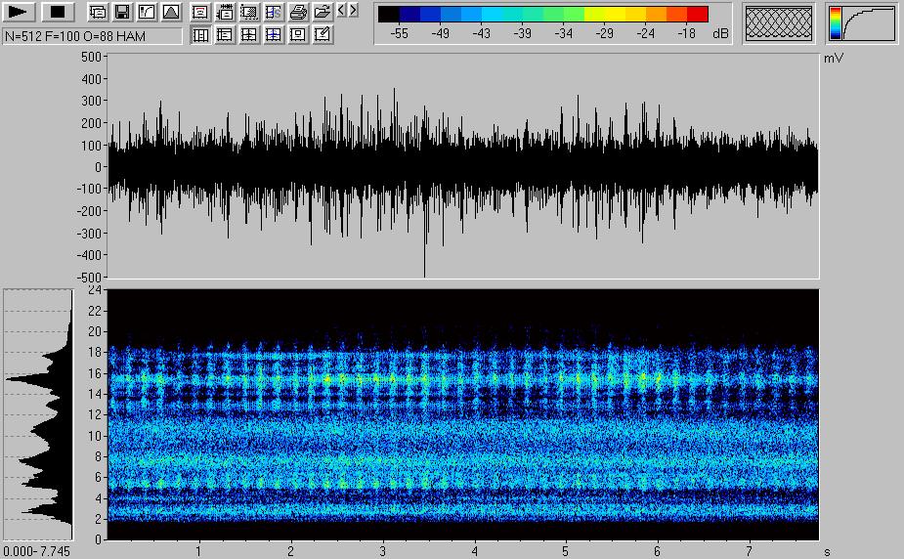Toggle the vertical grid lines cursor button
904x559 pixels.
[x=200, y=35]
